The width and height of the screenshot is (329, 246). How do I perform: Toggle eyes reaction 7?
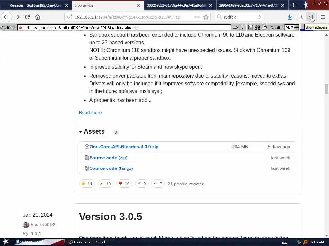point(158,184)
